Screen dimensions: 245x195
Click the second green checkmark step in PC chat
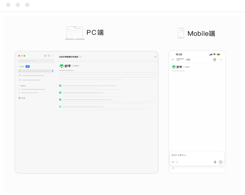(60, 93)
